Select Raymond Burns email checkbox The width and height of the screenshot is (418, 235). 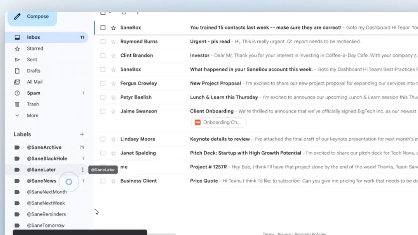tap(103, 41)
